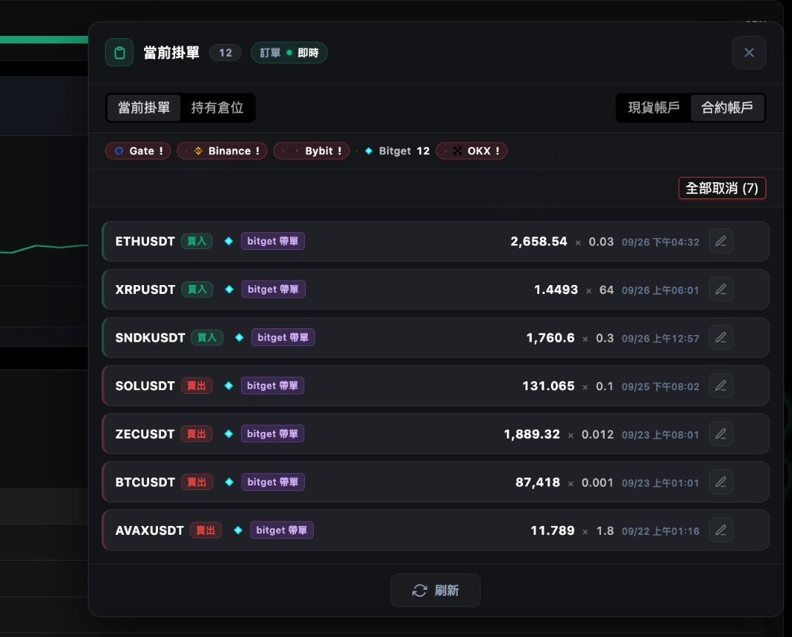Image resolution: width=792 pixels, height=637 pixels.
Task: Filter orders by the Gate exchange chip
Action: (138, 151)
